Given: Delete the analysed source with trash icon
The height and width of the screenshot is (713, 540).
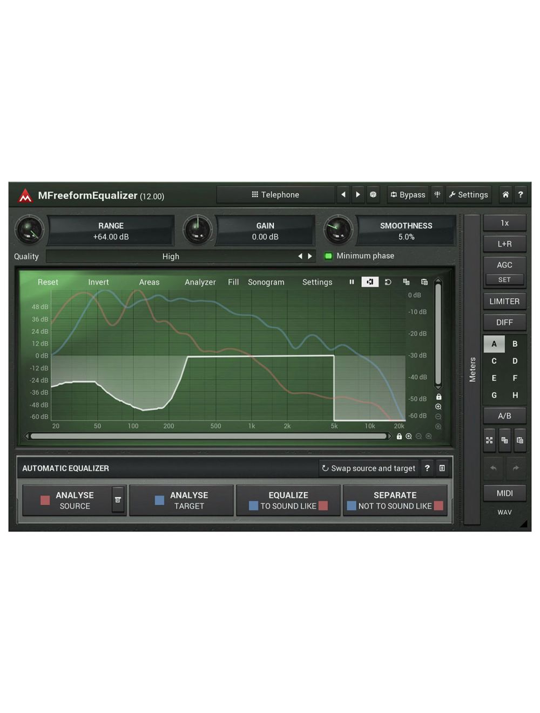Looking at the screenshot, I should tap(118, 500).
